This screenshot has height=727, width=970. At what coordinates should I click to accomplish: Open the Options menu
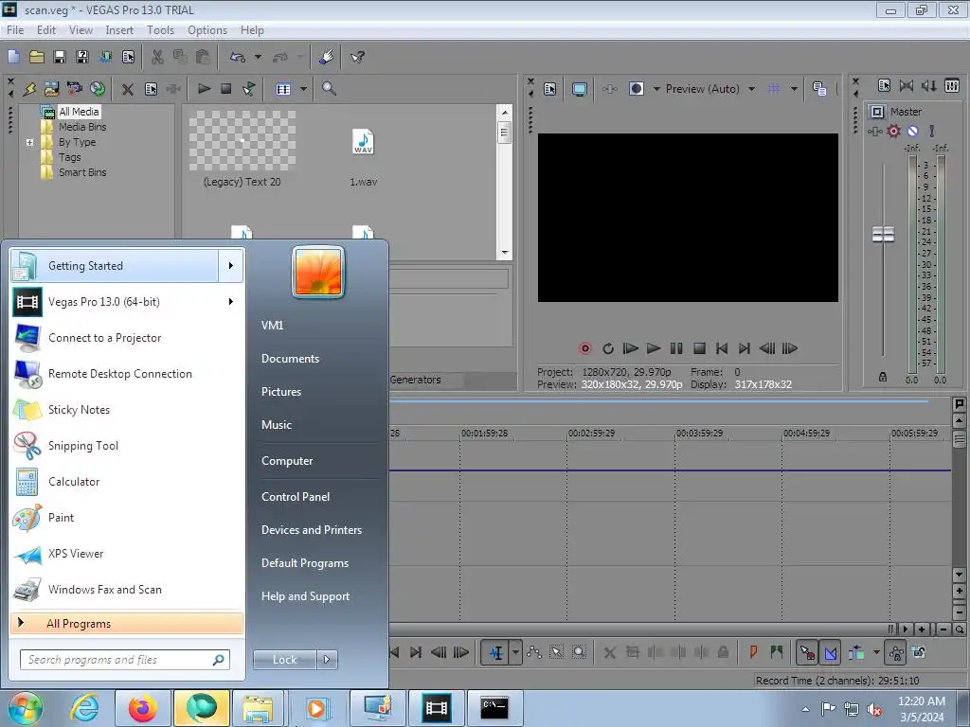click(207, 30)
